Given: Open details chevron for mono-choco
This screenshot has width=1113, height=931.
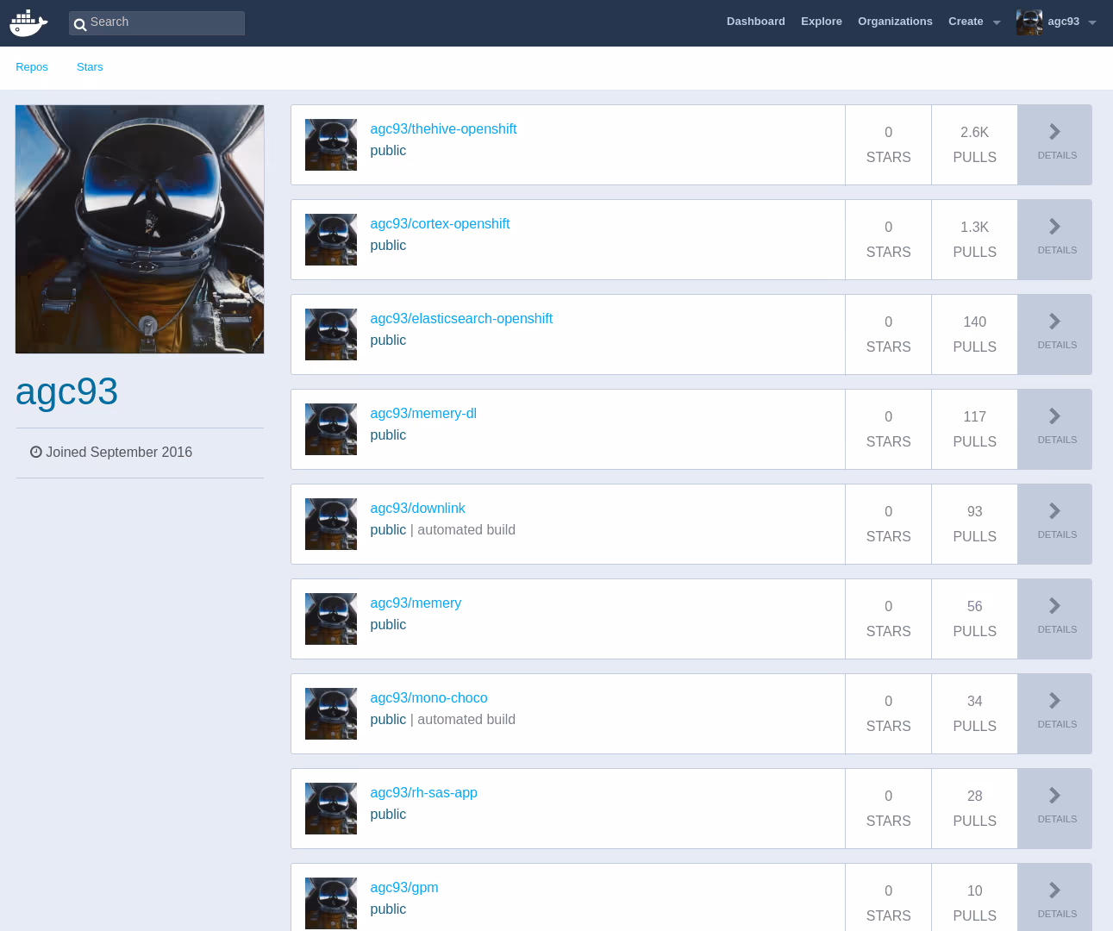Looking at the screenshot, I should (1054, 702).
